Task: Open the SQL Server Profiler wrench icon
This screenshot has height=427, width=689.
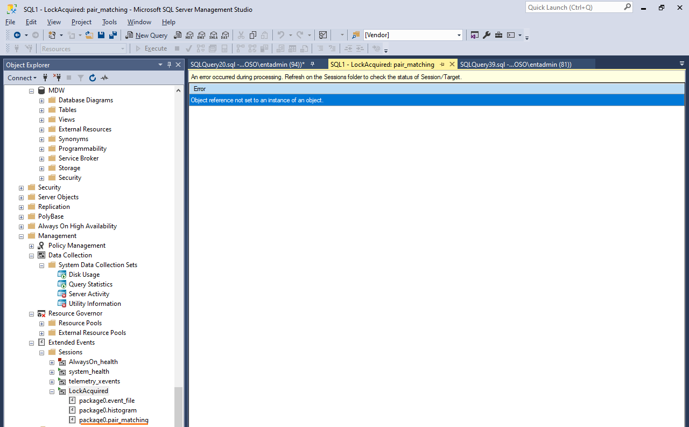Action: pyautogui.click(x=487, y=35)
